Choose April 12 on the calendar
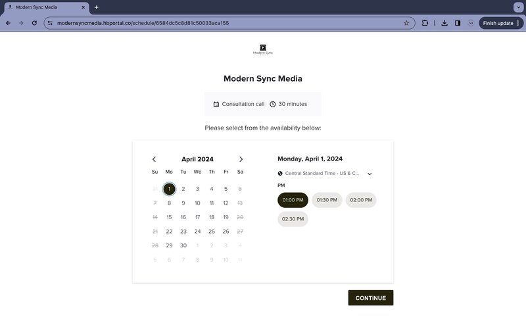Viewport: 526px width, 329px height. click(x=226, y=203)
